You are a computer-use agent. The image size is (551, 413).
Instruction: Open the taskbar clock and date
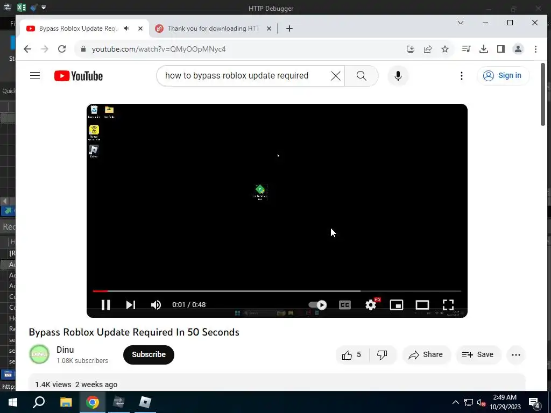click(505, 402)
